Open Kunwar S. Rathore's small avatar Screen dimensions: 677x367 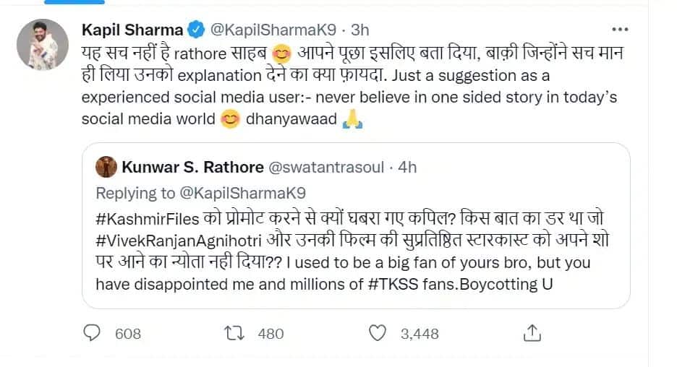point(106,167)
